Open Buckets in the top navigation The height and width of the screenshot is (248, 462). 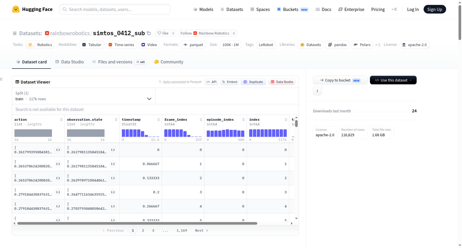click(293, 9)
